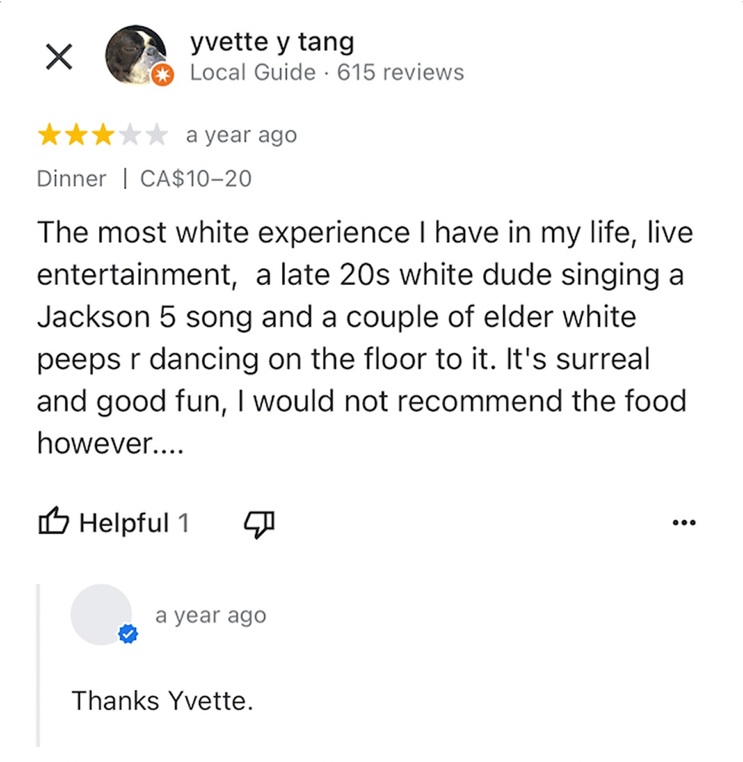This screenshot has width=743, height=762.
Task: Click the third yellow rating star
Action: [x=103, y=136]
